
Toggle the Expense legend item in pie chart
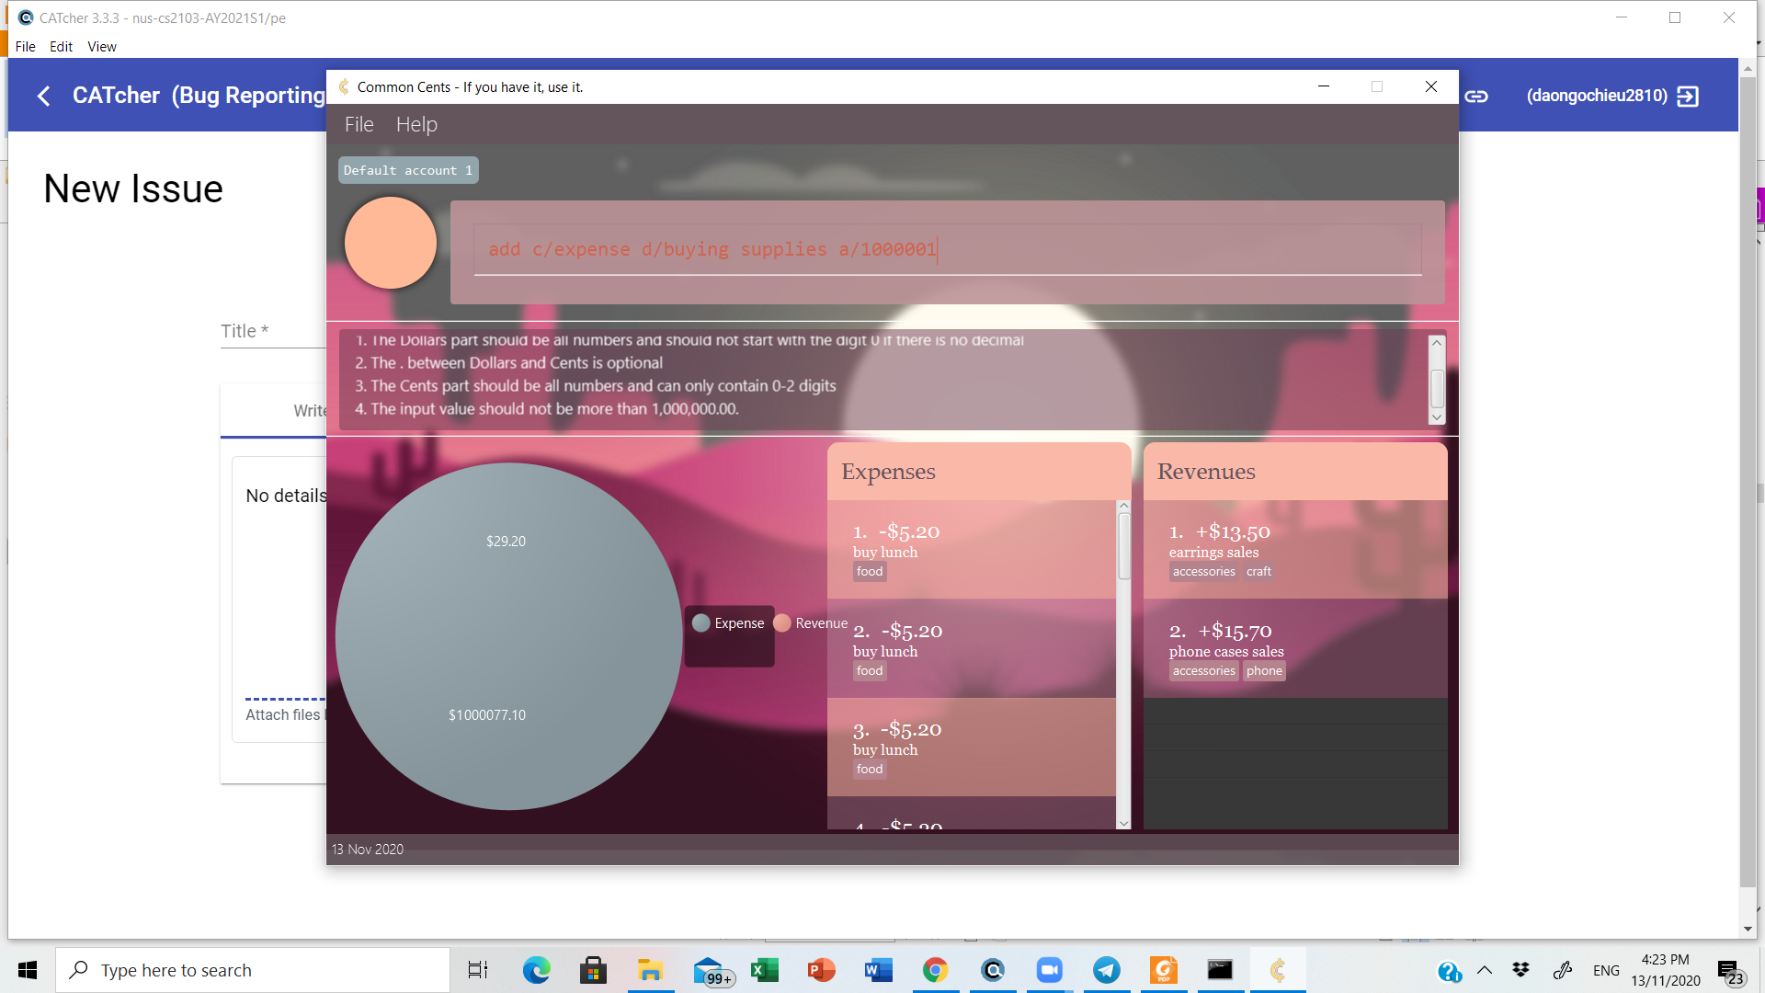coord(728,623)
